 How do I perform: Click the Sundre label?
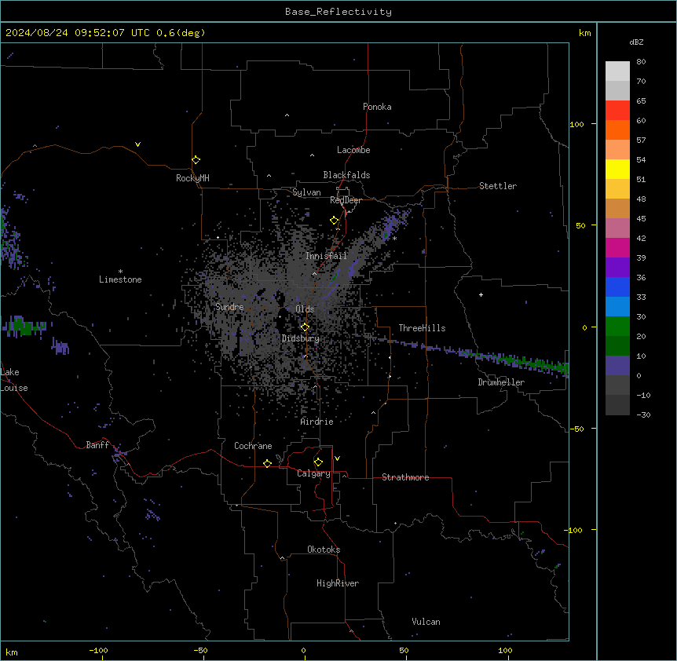[x=229, y=307]
